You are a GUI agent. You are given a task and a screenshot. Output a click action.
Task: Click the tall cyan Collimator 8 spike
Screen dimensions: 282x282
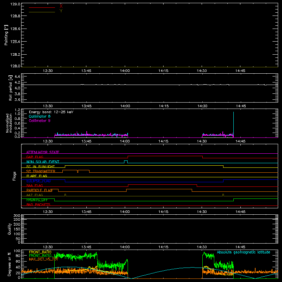click(233, 124)
